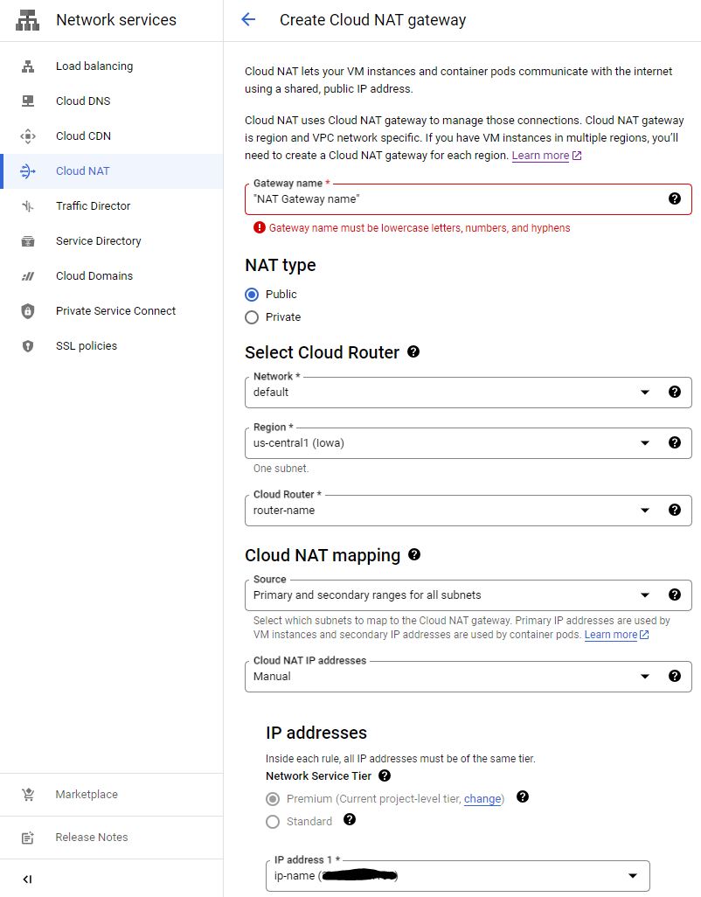Select the Public NAT type radio button

click(252, 295)
